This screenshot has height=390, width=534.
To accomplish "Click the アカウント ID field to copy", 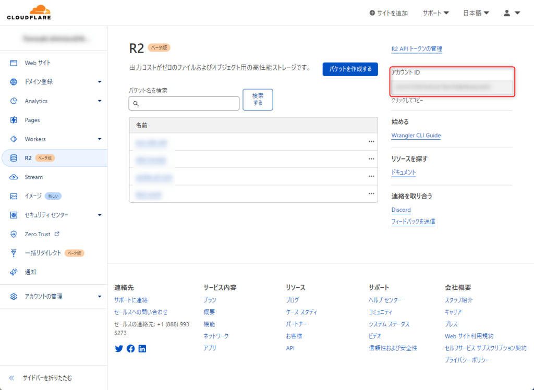I will [452, 87].
